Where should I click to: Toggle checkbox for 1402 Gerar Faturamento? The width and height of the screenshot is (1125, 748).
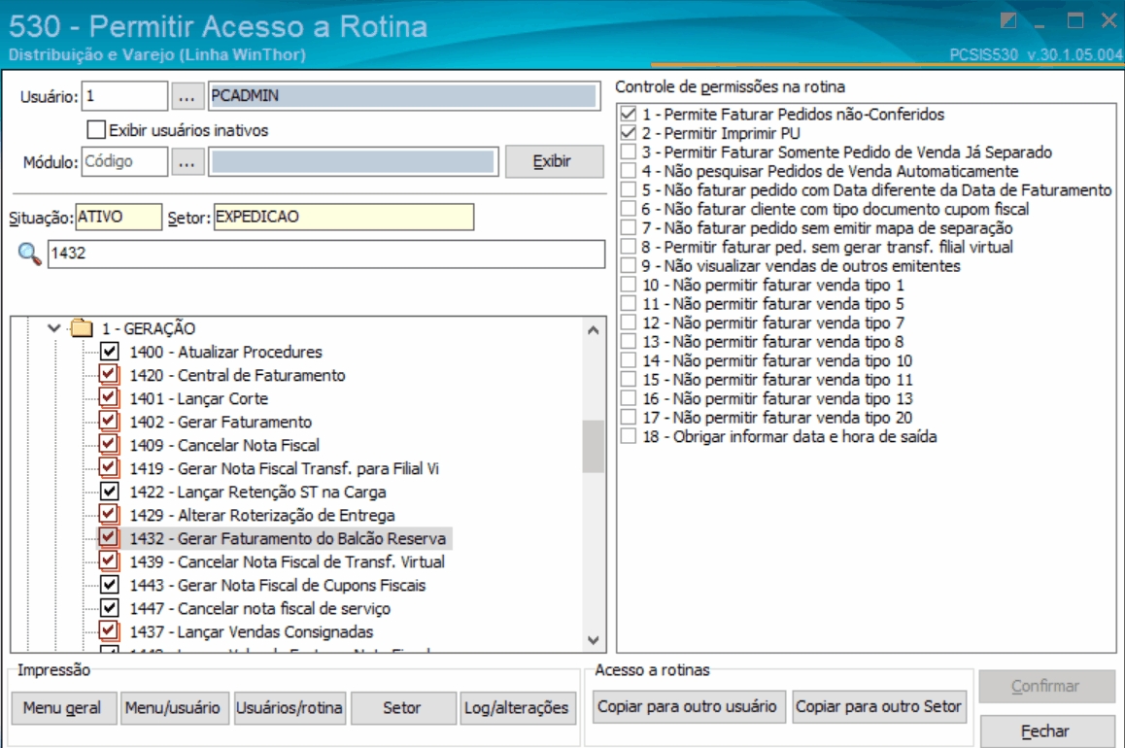[109, 421]
